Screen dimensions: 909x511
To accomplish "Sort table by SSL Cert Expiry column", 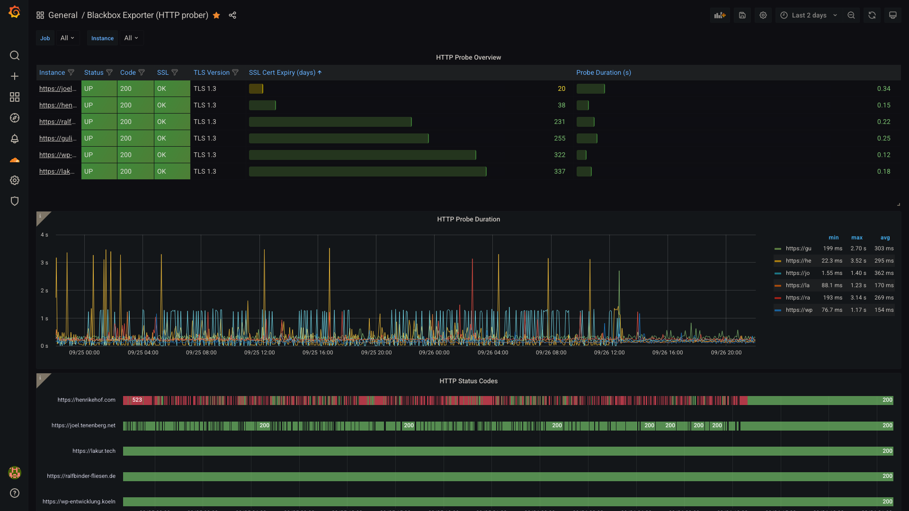I will click(282, 72).
